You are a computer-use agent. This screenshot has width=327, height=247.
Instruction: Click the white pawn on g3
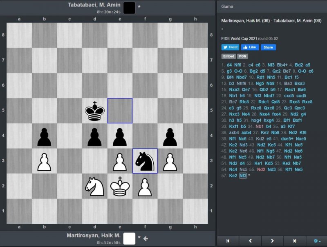pos(170,161)
